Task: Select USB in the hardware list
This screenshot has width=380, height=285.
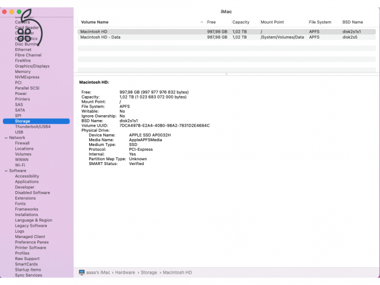Action: coord(19,132)
